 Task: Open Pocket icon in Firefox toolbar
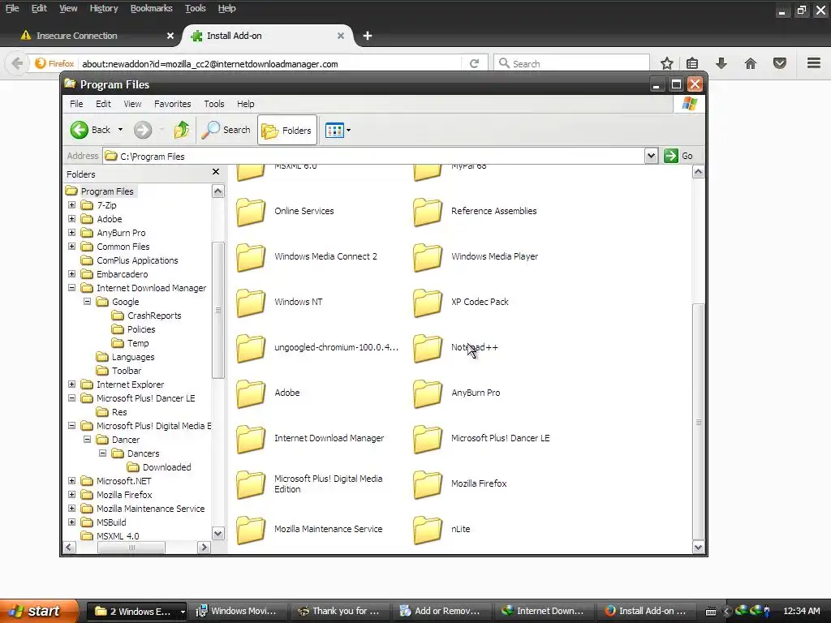[x=780, y=63]
